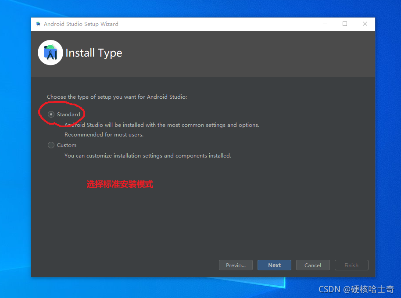Click "Choose the type of setup" text

[x=117, y=97]
